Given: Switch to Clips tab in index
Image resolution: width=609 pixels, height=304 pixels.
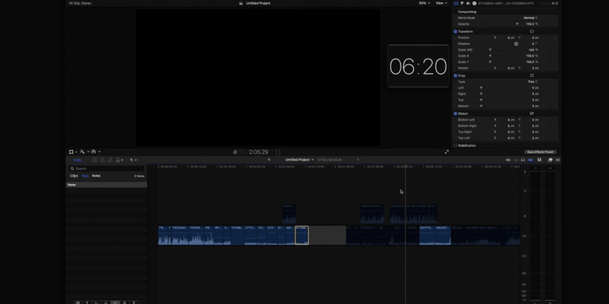Looking at the screenshot, I should point(74,176).
